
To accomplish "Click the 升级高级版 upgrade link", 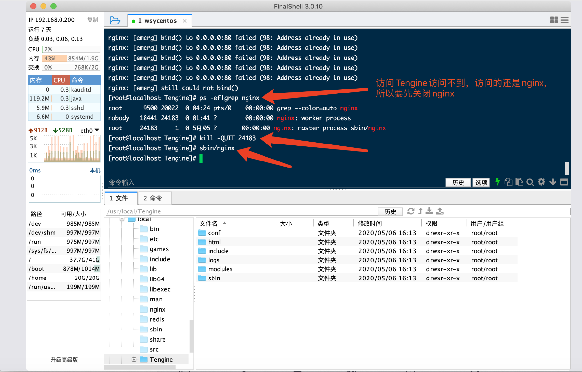I will (64, 360).
